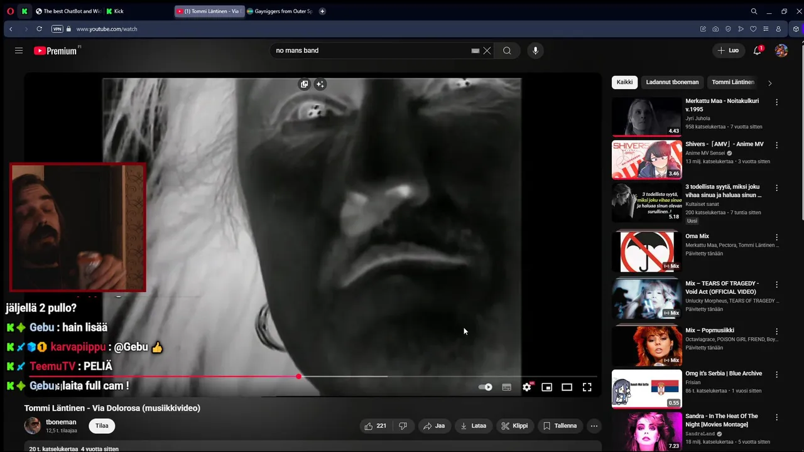The height and width of the screenshot is (452, 804).
Task: Enable theater mode view
Action: (x=567, y=387)
